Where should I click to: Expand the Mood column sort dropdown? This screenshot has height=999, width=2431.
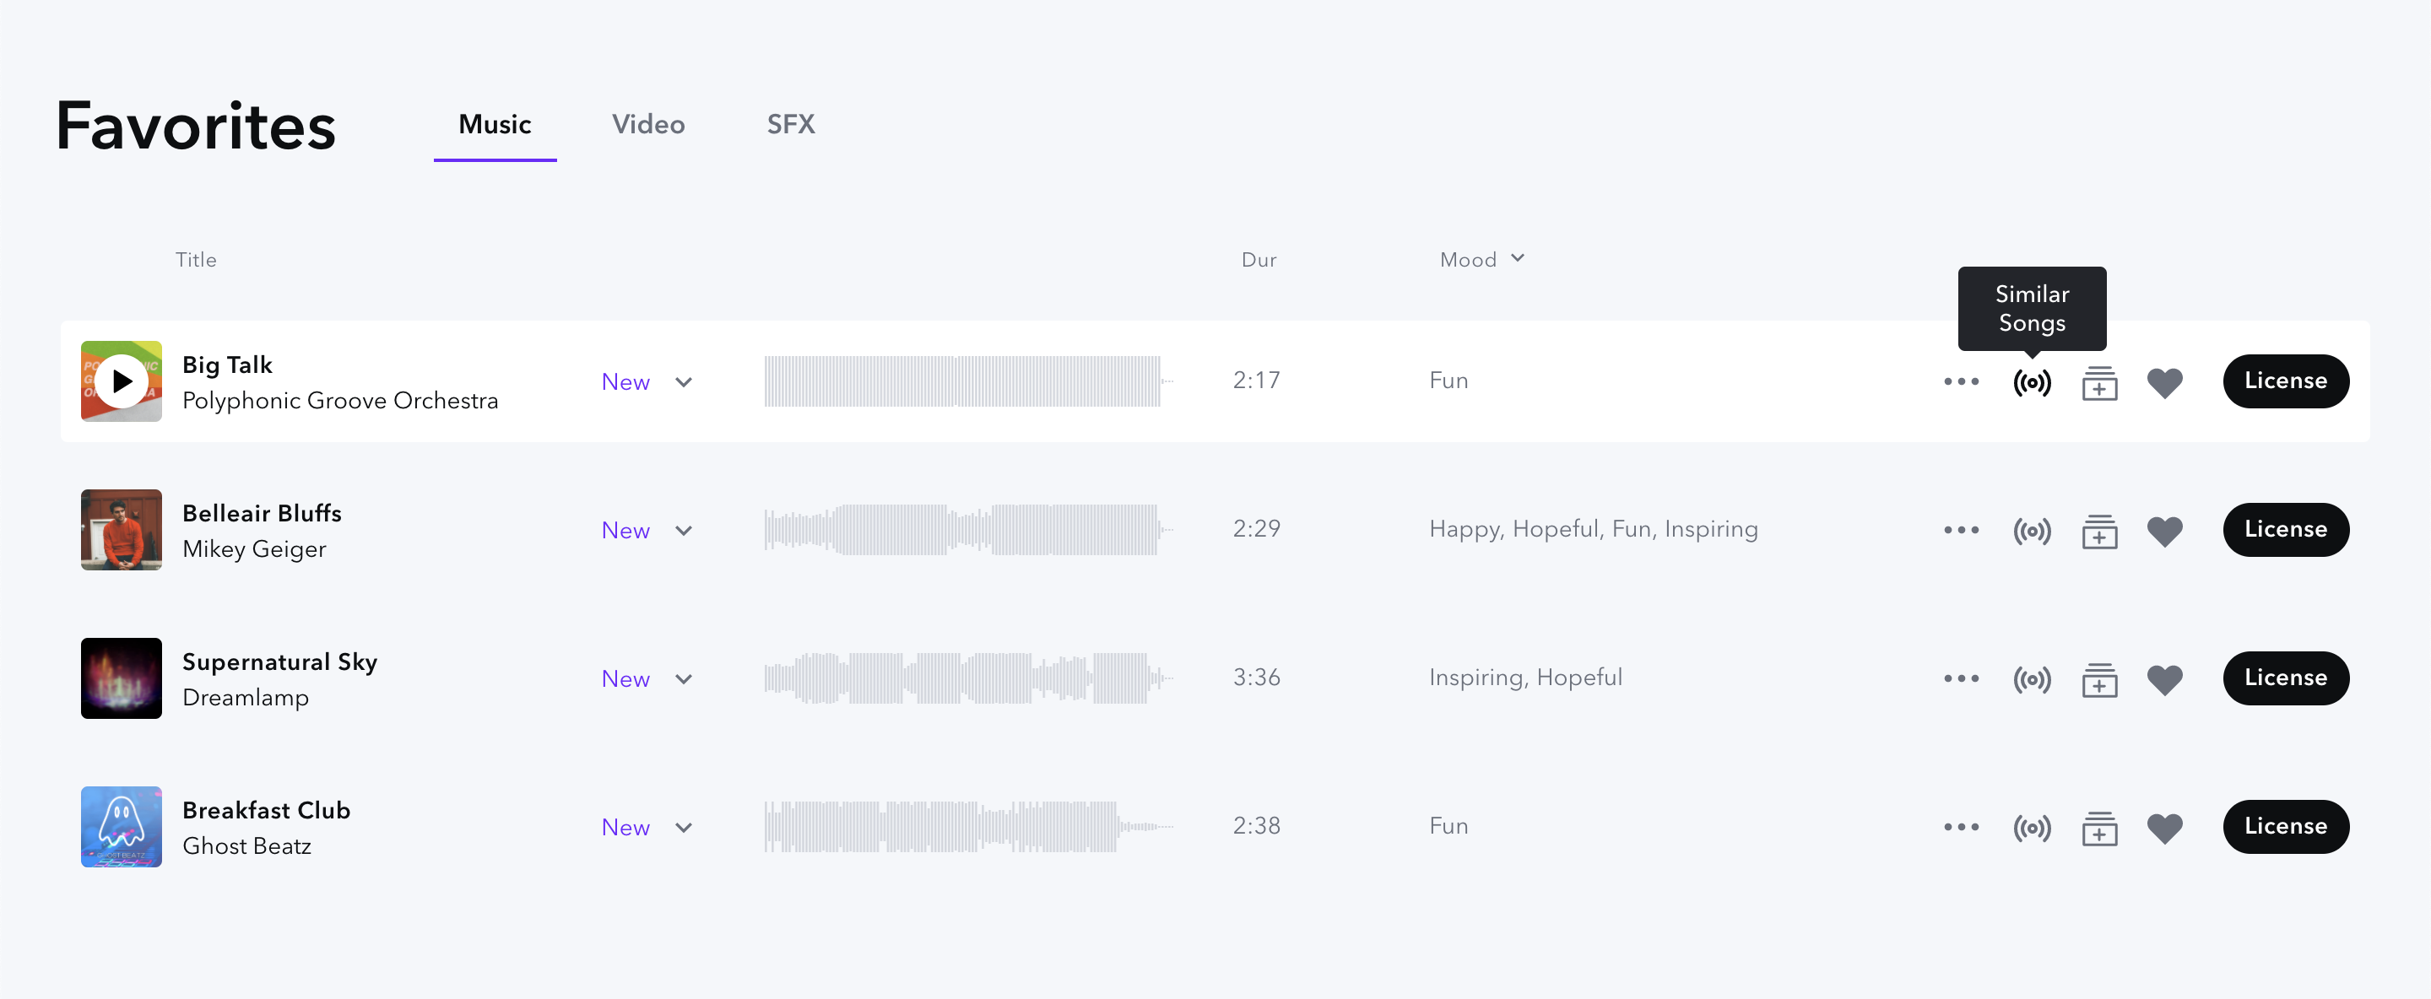coord(1517,258)
